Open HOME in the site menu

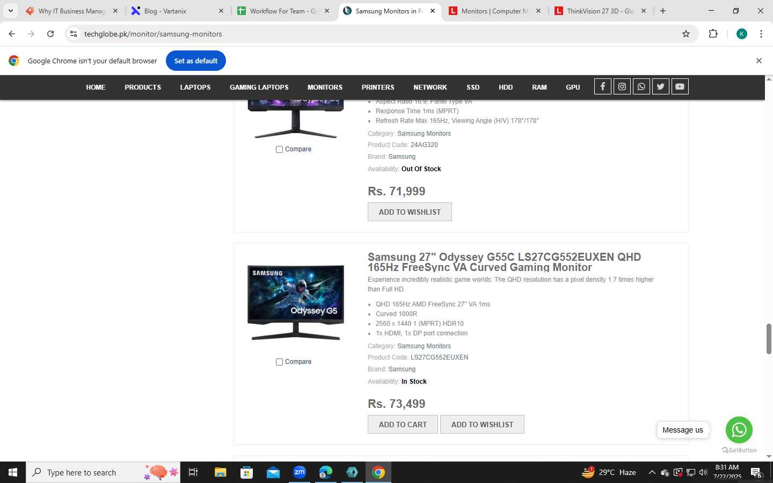96,87
